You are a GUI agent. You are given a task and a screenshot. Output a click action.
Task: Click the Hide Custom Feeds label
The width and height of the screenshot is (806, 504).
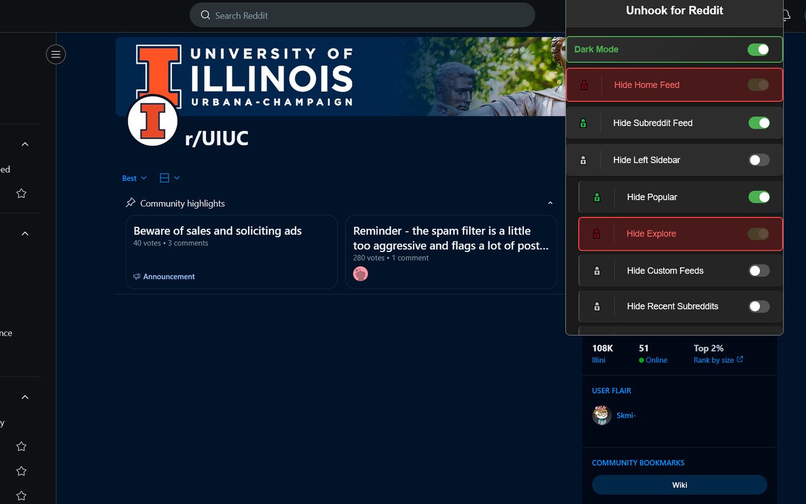pyautogui.click(x=665, y=271)
